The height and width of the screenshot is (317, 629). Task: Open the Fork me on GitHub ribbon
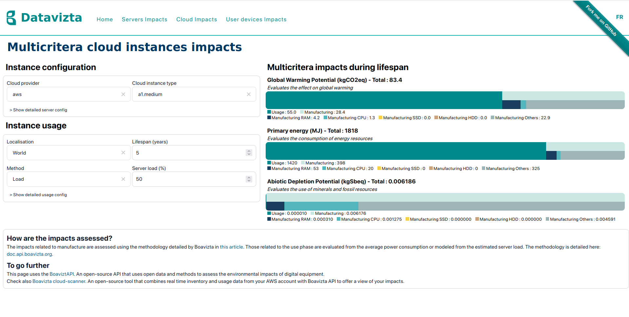click(601, 21)
